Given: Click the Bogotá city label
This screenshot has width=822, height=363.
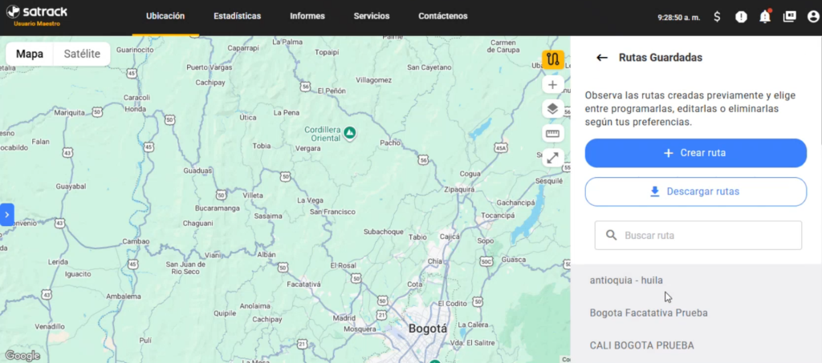Looking at the screenshot, I should point(428,329).
